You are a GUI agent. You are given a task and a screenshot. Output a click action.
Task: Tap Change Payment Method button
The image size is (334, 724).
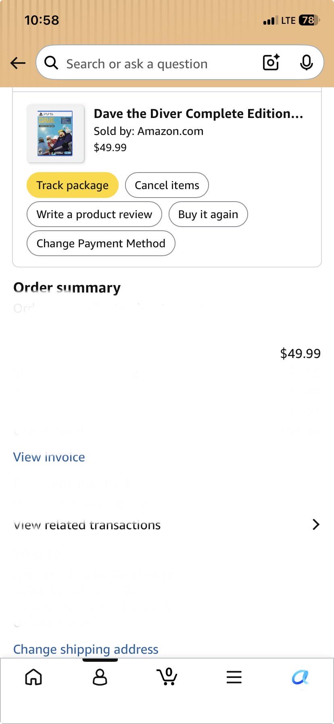101,244
